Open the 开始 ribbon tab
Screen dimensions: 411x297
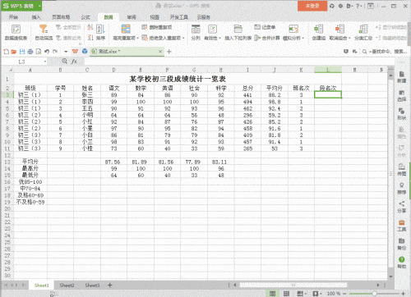(x=13, y=17)
